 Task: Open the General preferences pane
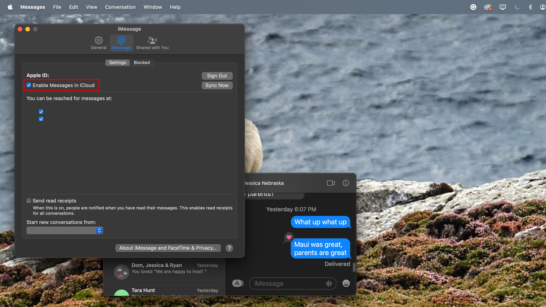click(98, 43)
